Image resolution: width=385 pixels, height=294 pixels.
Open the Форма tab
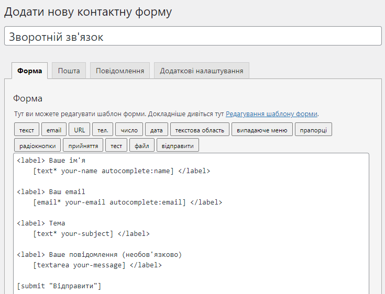(29, 71)
